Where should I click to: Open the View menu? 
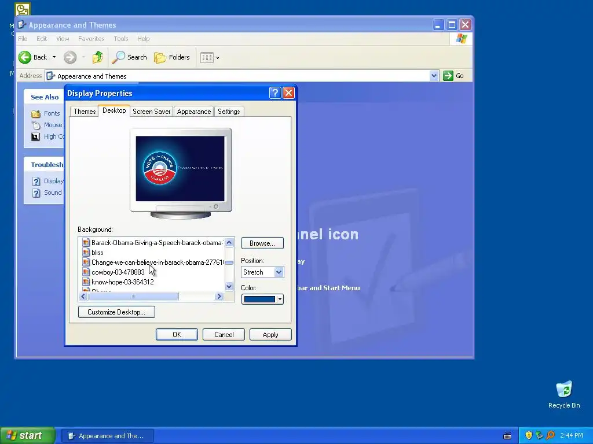point(63,39)
